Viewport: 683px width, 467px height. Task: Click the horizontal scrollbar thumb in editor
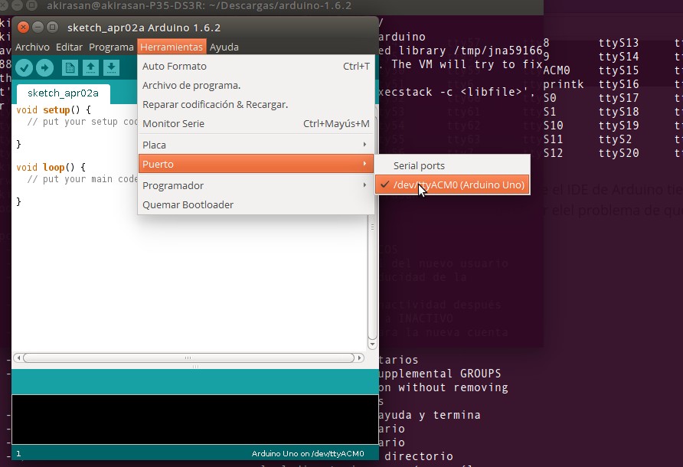[x=188, y=358]
